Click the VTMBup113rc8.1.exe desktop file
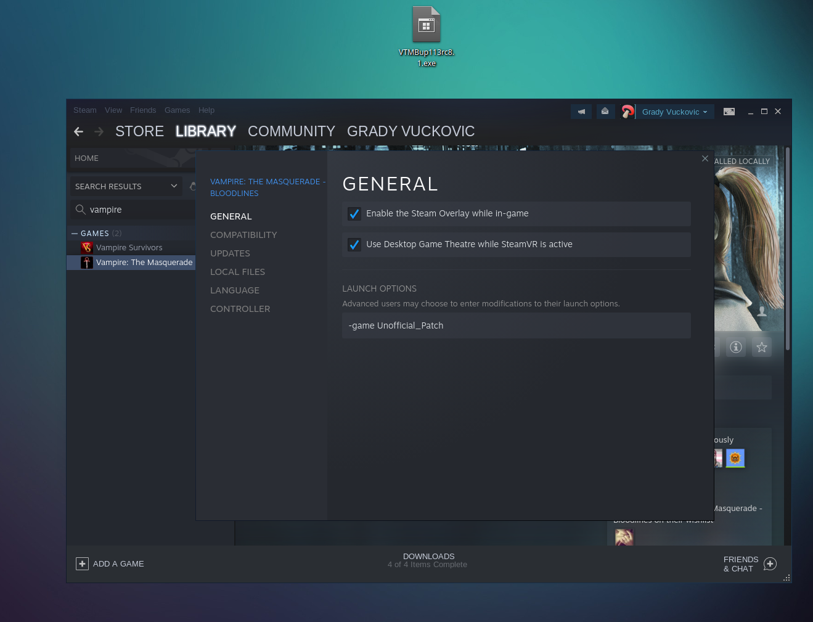813x622 pixels. (x=427, y=37)
